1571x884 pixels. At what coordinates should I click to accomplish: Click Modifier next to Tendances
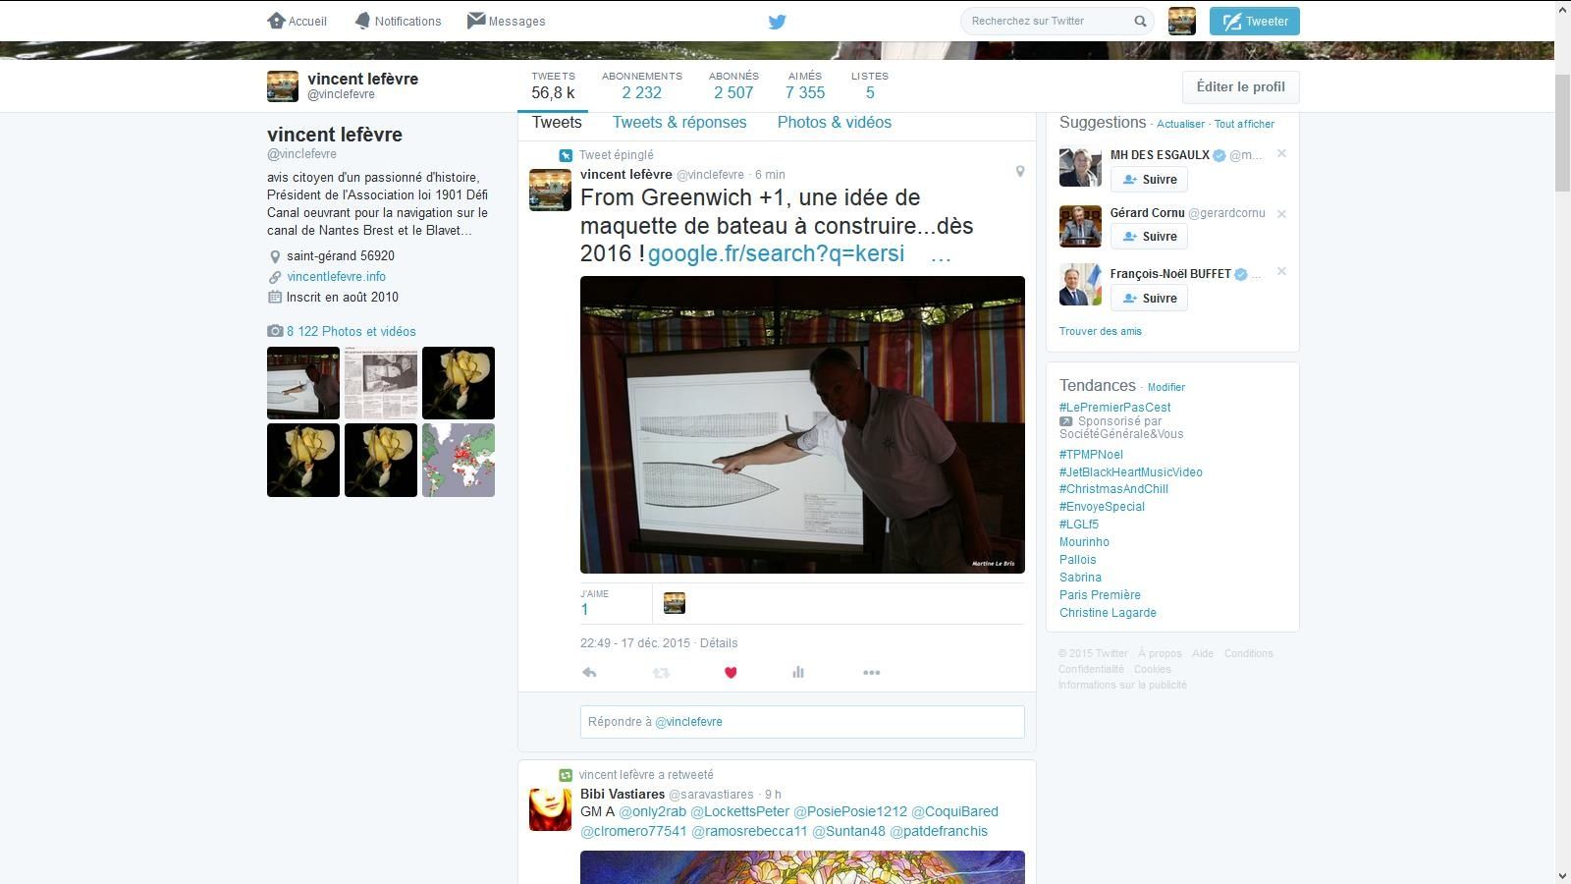(1166, 388)
